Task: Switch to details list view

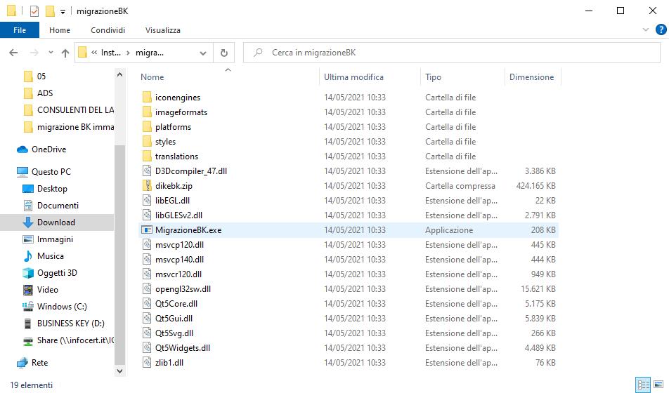Action: (642, 385)
